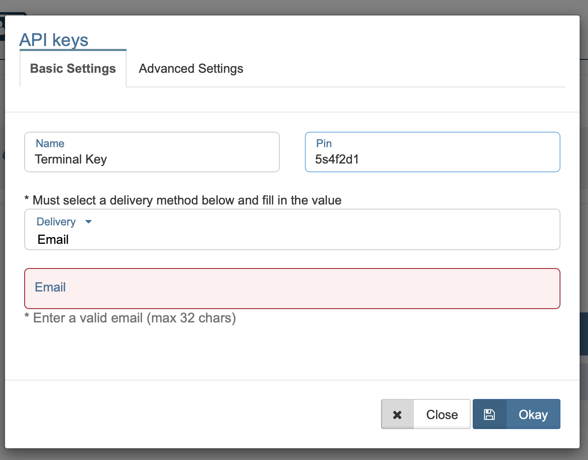588x460 pixels.
Task: Click the Name field label
Action: tap(50, 143)
